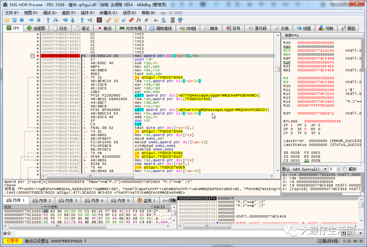This screenshot has width=367, height=247.
Task: Stop debugging with the blue square icon
Action: click(x=22, y=20)
